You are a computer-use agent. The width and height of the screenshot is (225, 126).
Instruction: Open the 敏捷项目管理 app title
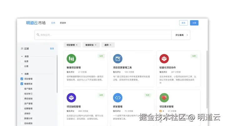pyautogui.click(x=74, y=67)
